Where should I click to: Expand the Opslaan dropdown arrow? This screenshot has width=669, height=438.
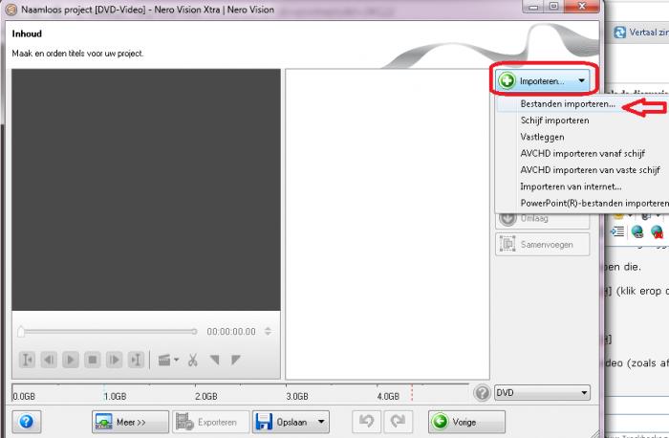(321, 422)
